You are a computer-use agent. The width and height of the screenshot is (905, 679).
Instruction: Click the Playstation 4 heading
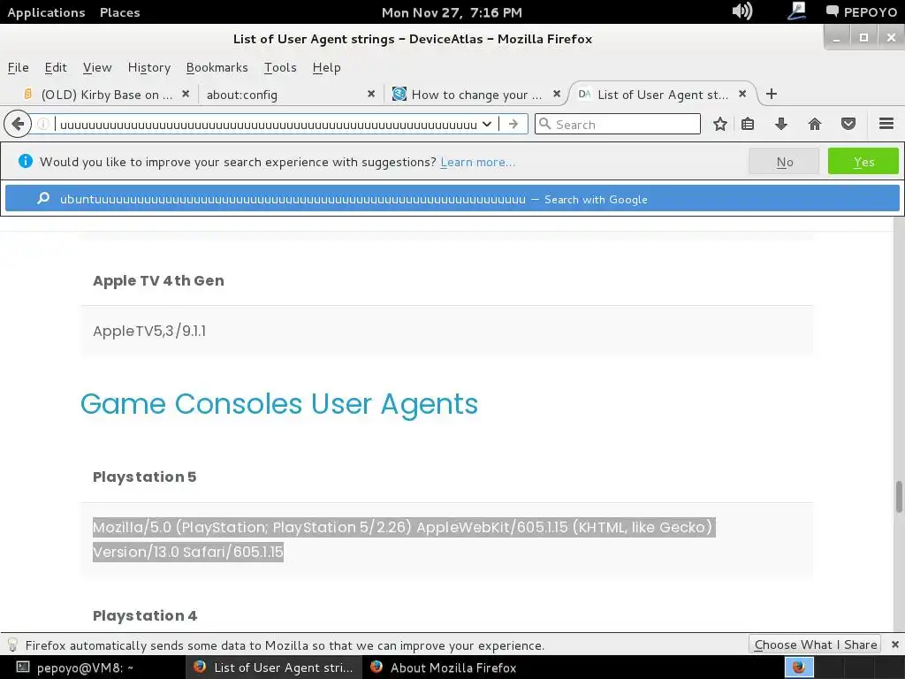click(x=144, y=616)
